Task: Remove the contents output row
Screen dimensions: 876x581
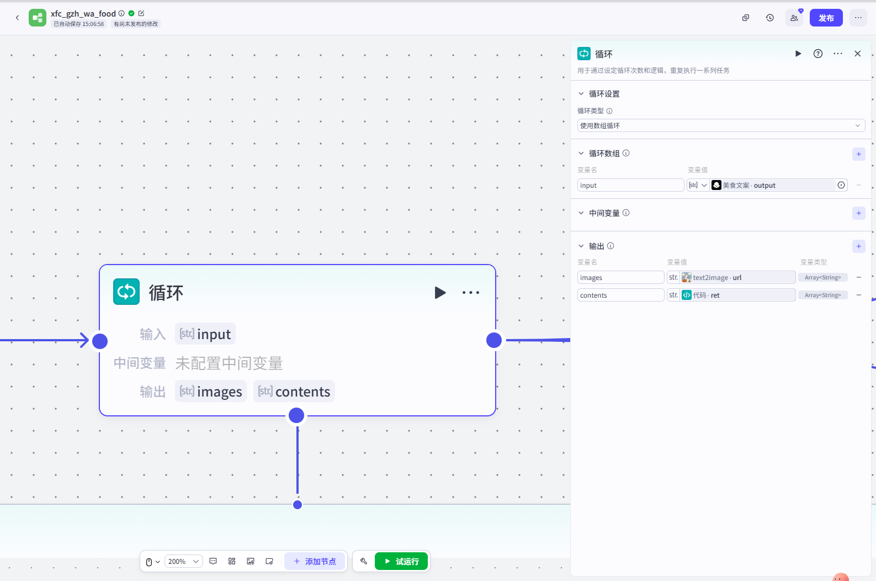Action: pyautogui.click(x=859, y=295)
